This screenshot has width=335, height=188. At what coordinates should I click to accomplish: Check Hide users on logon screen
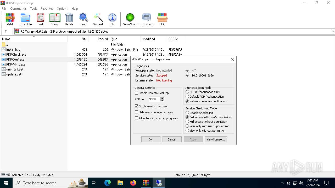pos(136,112)
